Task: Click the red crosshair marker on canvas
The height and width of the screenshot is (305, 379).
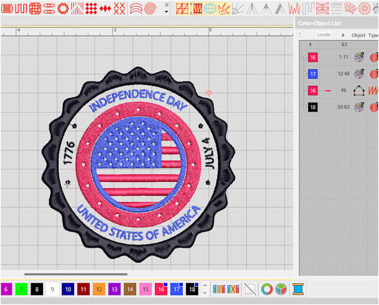Action: pos(209,93)
